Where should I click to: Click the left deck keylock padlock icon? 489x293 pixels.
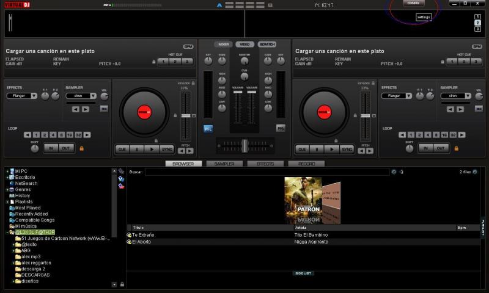click(193, 83)
